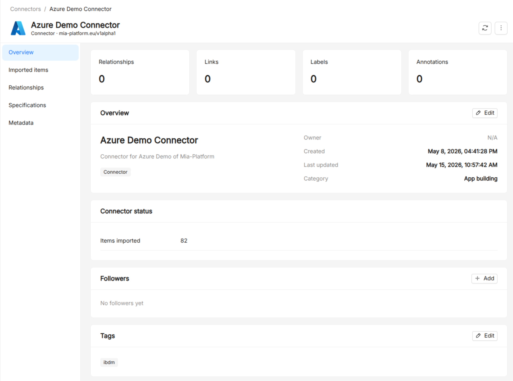Image resolution: width=513 pixels, height=381 pixels.
Task: Click the refresh sync icon button
Action: click(485, 28)
